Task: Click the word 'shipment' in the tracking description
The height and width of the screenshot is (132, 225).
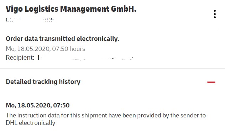Action: coord(94,116)
